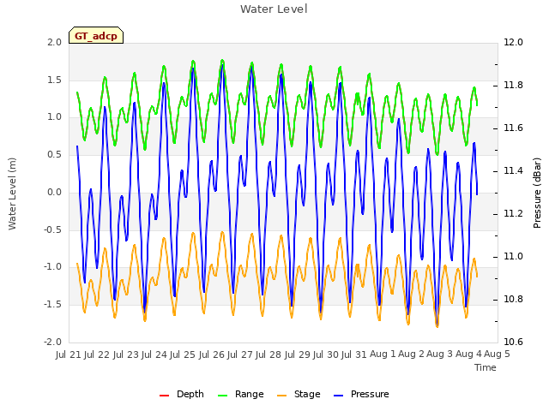Image resolution: width=549 pixels, height=411 pixels.
Task: Click the -0.5 water level tick
Action: (x=53, y=229)
